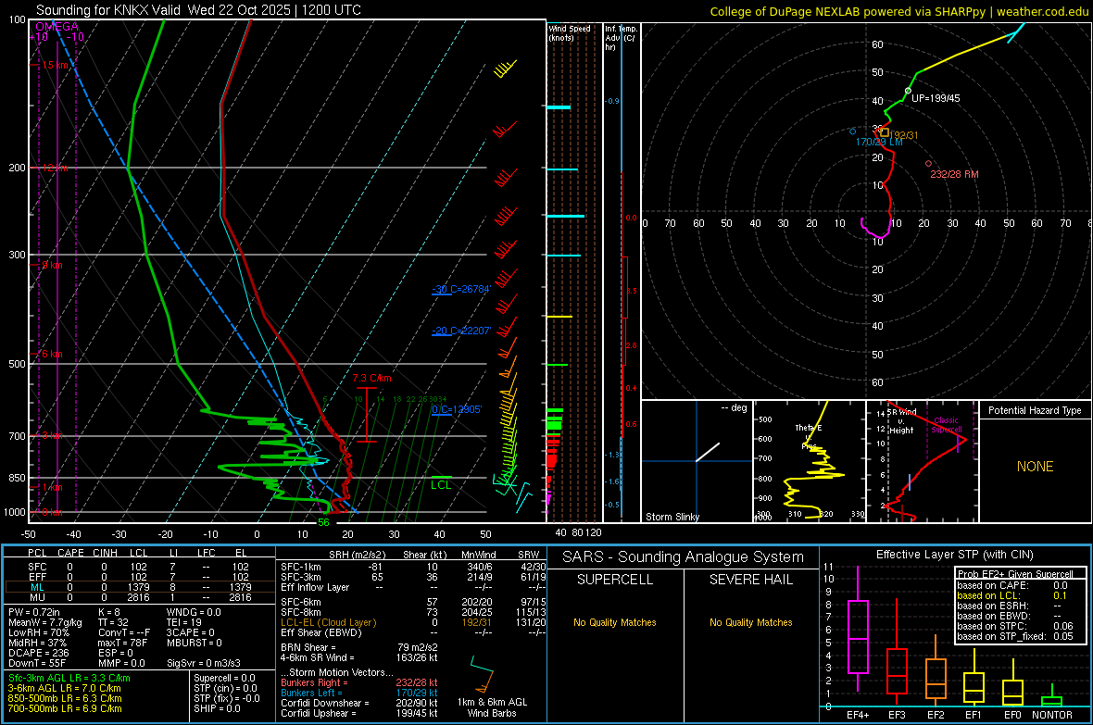
Task: Select the '-30 C=26784'' level label
Action: pyautogui.click(x=461, y=289)
